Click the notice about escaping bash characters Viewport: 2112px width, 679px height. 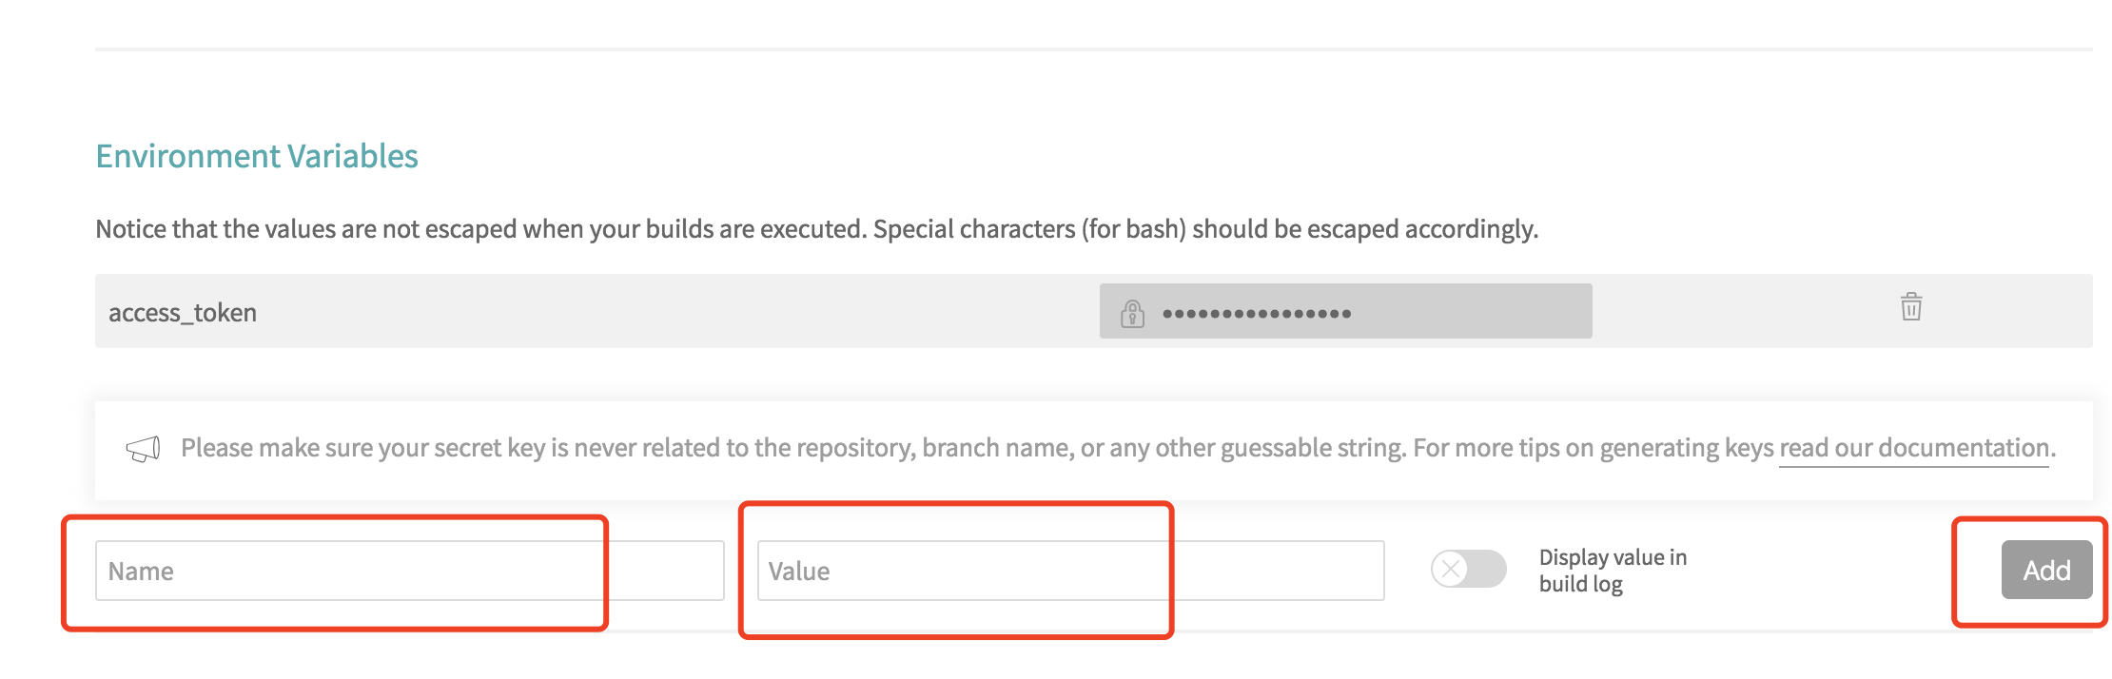[x=816, y=229]
